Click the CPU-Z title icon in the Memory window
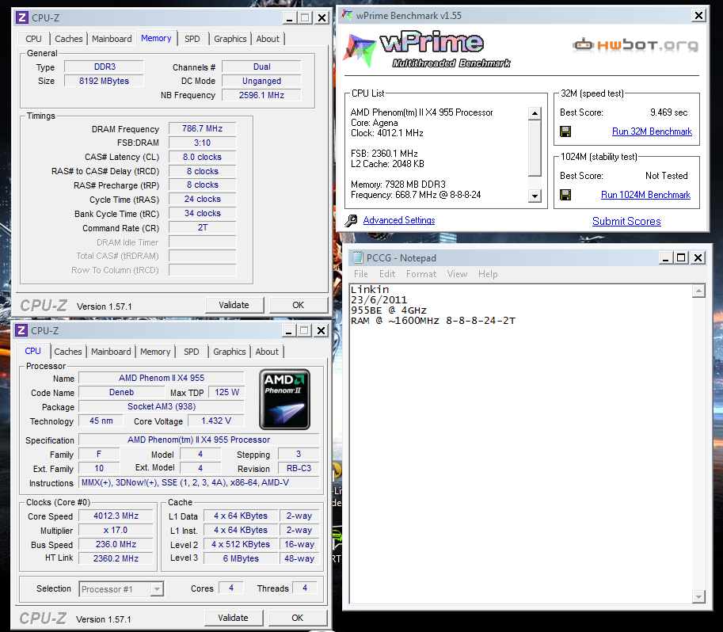Viewport: 723px width, 632px height. pos(21,18)
